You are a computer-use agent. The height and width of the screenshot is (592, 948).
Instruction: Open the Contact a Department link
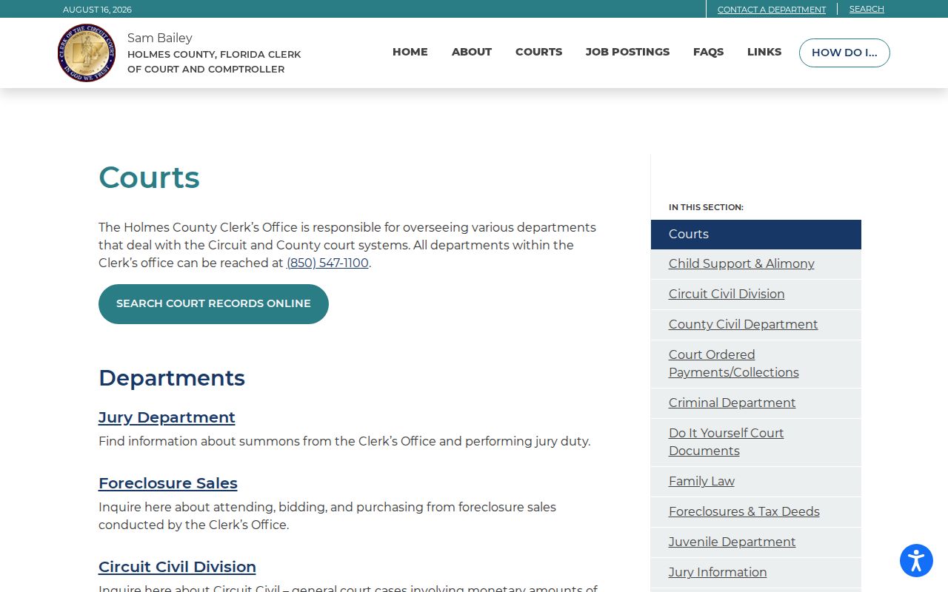[x=772, y=10]
